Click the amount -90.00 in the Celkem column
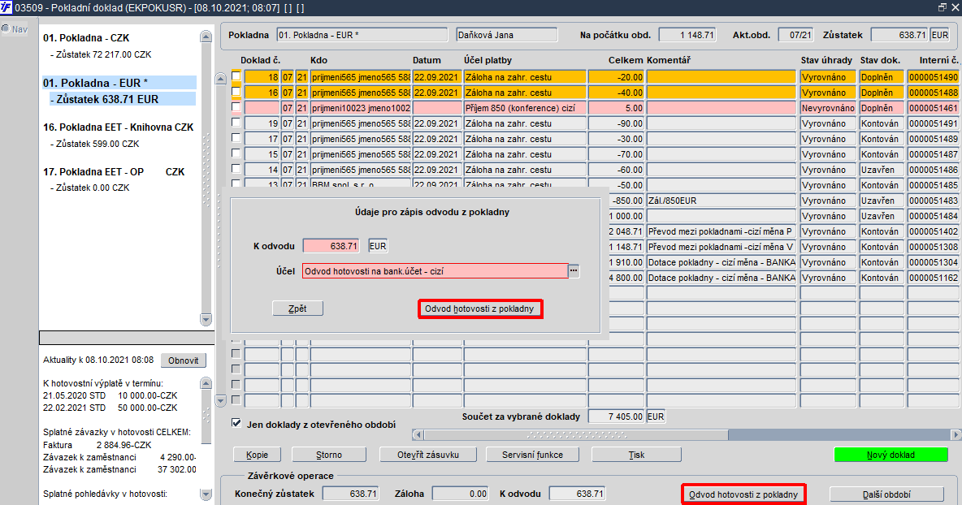This screenshot has height=505, width=962. [616, 123]
